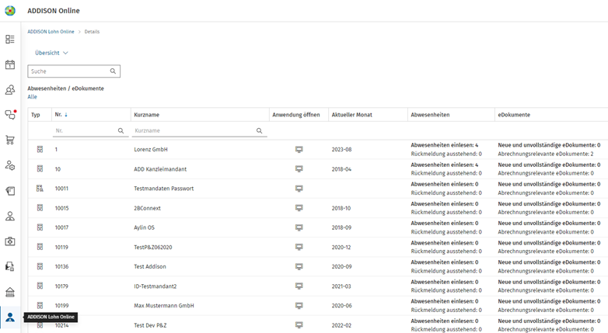Click 'Rückmeldung ausstehend: 0' for ADD Kanzleimandant
Screen dimensions: 608x333
[446, 173]
